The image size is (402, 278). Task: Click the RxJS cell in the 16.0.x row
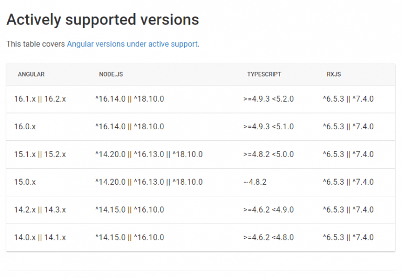pos(348,127)
